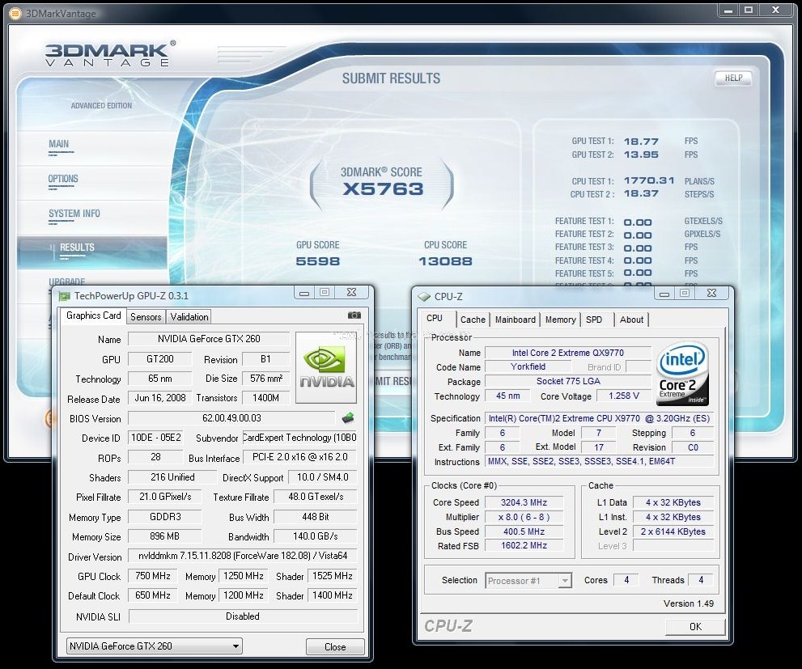This screenshot has height=669, width=802.
Task: Open OPTIONS in 3DMark sidebar
Action: (x=63, y=179)
